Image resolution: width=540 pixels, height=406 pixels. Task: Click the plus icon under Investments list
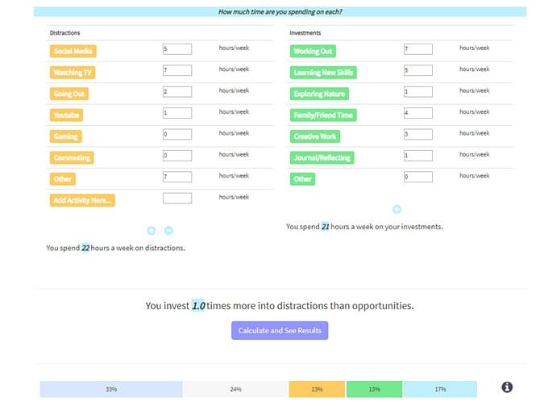397,209
